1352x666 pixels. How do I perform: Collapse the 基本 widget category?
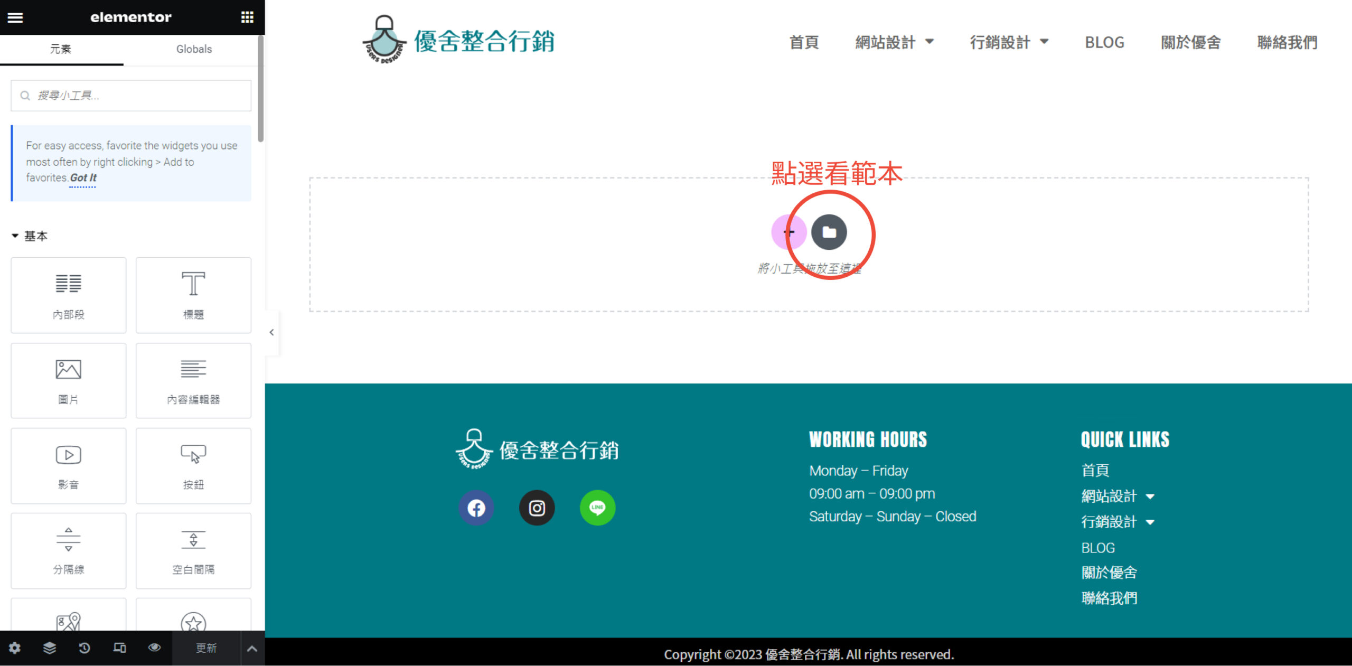15,236
